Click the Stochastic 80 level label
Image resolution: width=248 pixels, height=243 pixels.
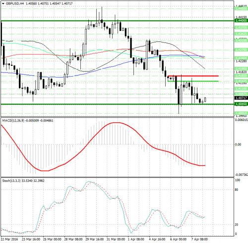coord(237,190)
